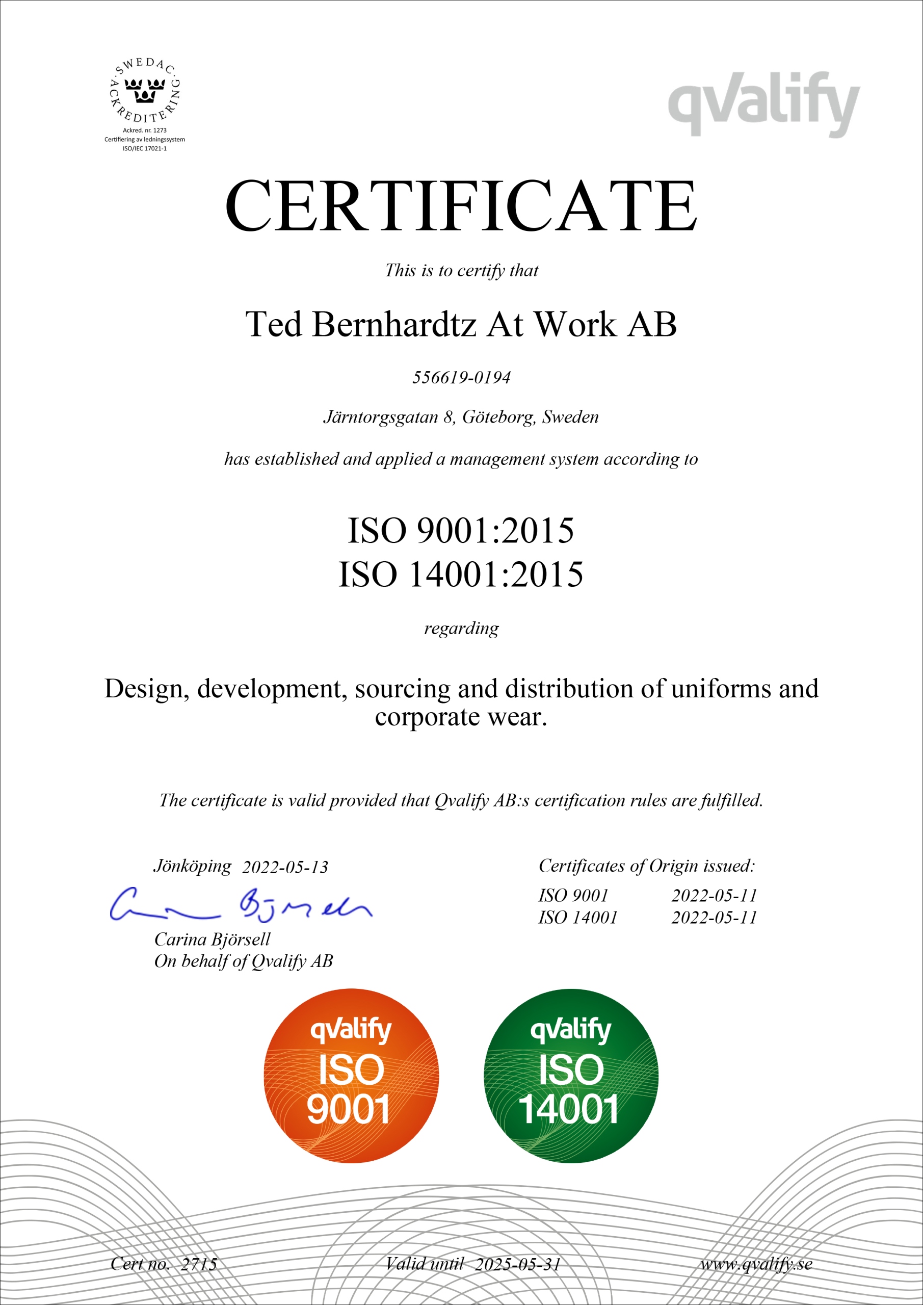Open the www.qvalify.se link

tap(756, 1264)
